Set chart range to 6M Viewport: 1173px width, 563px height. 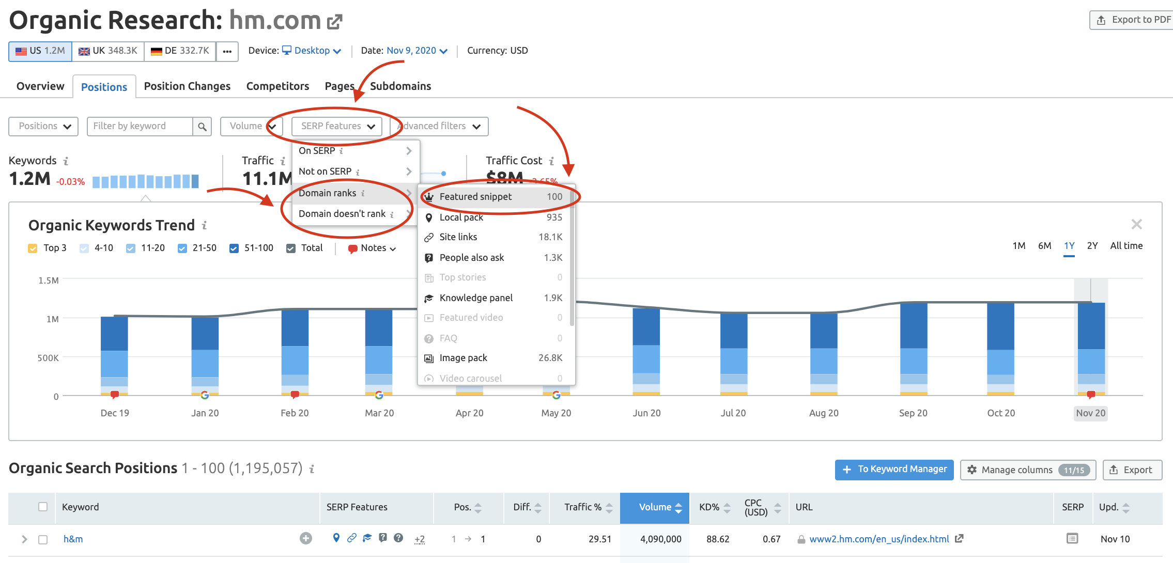1044,246
